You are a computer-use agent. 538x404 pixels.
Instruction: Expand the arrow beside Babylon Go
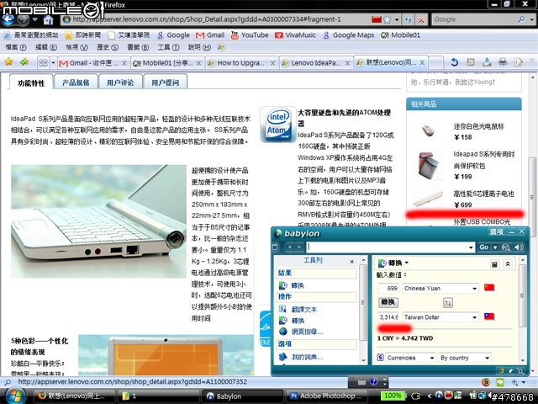(x=495, y=247)
